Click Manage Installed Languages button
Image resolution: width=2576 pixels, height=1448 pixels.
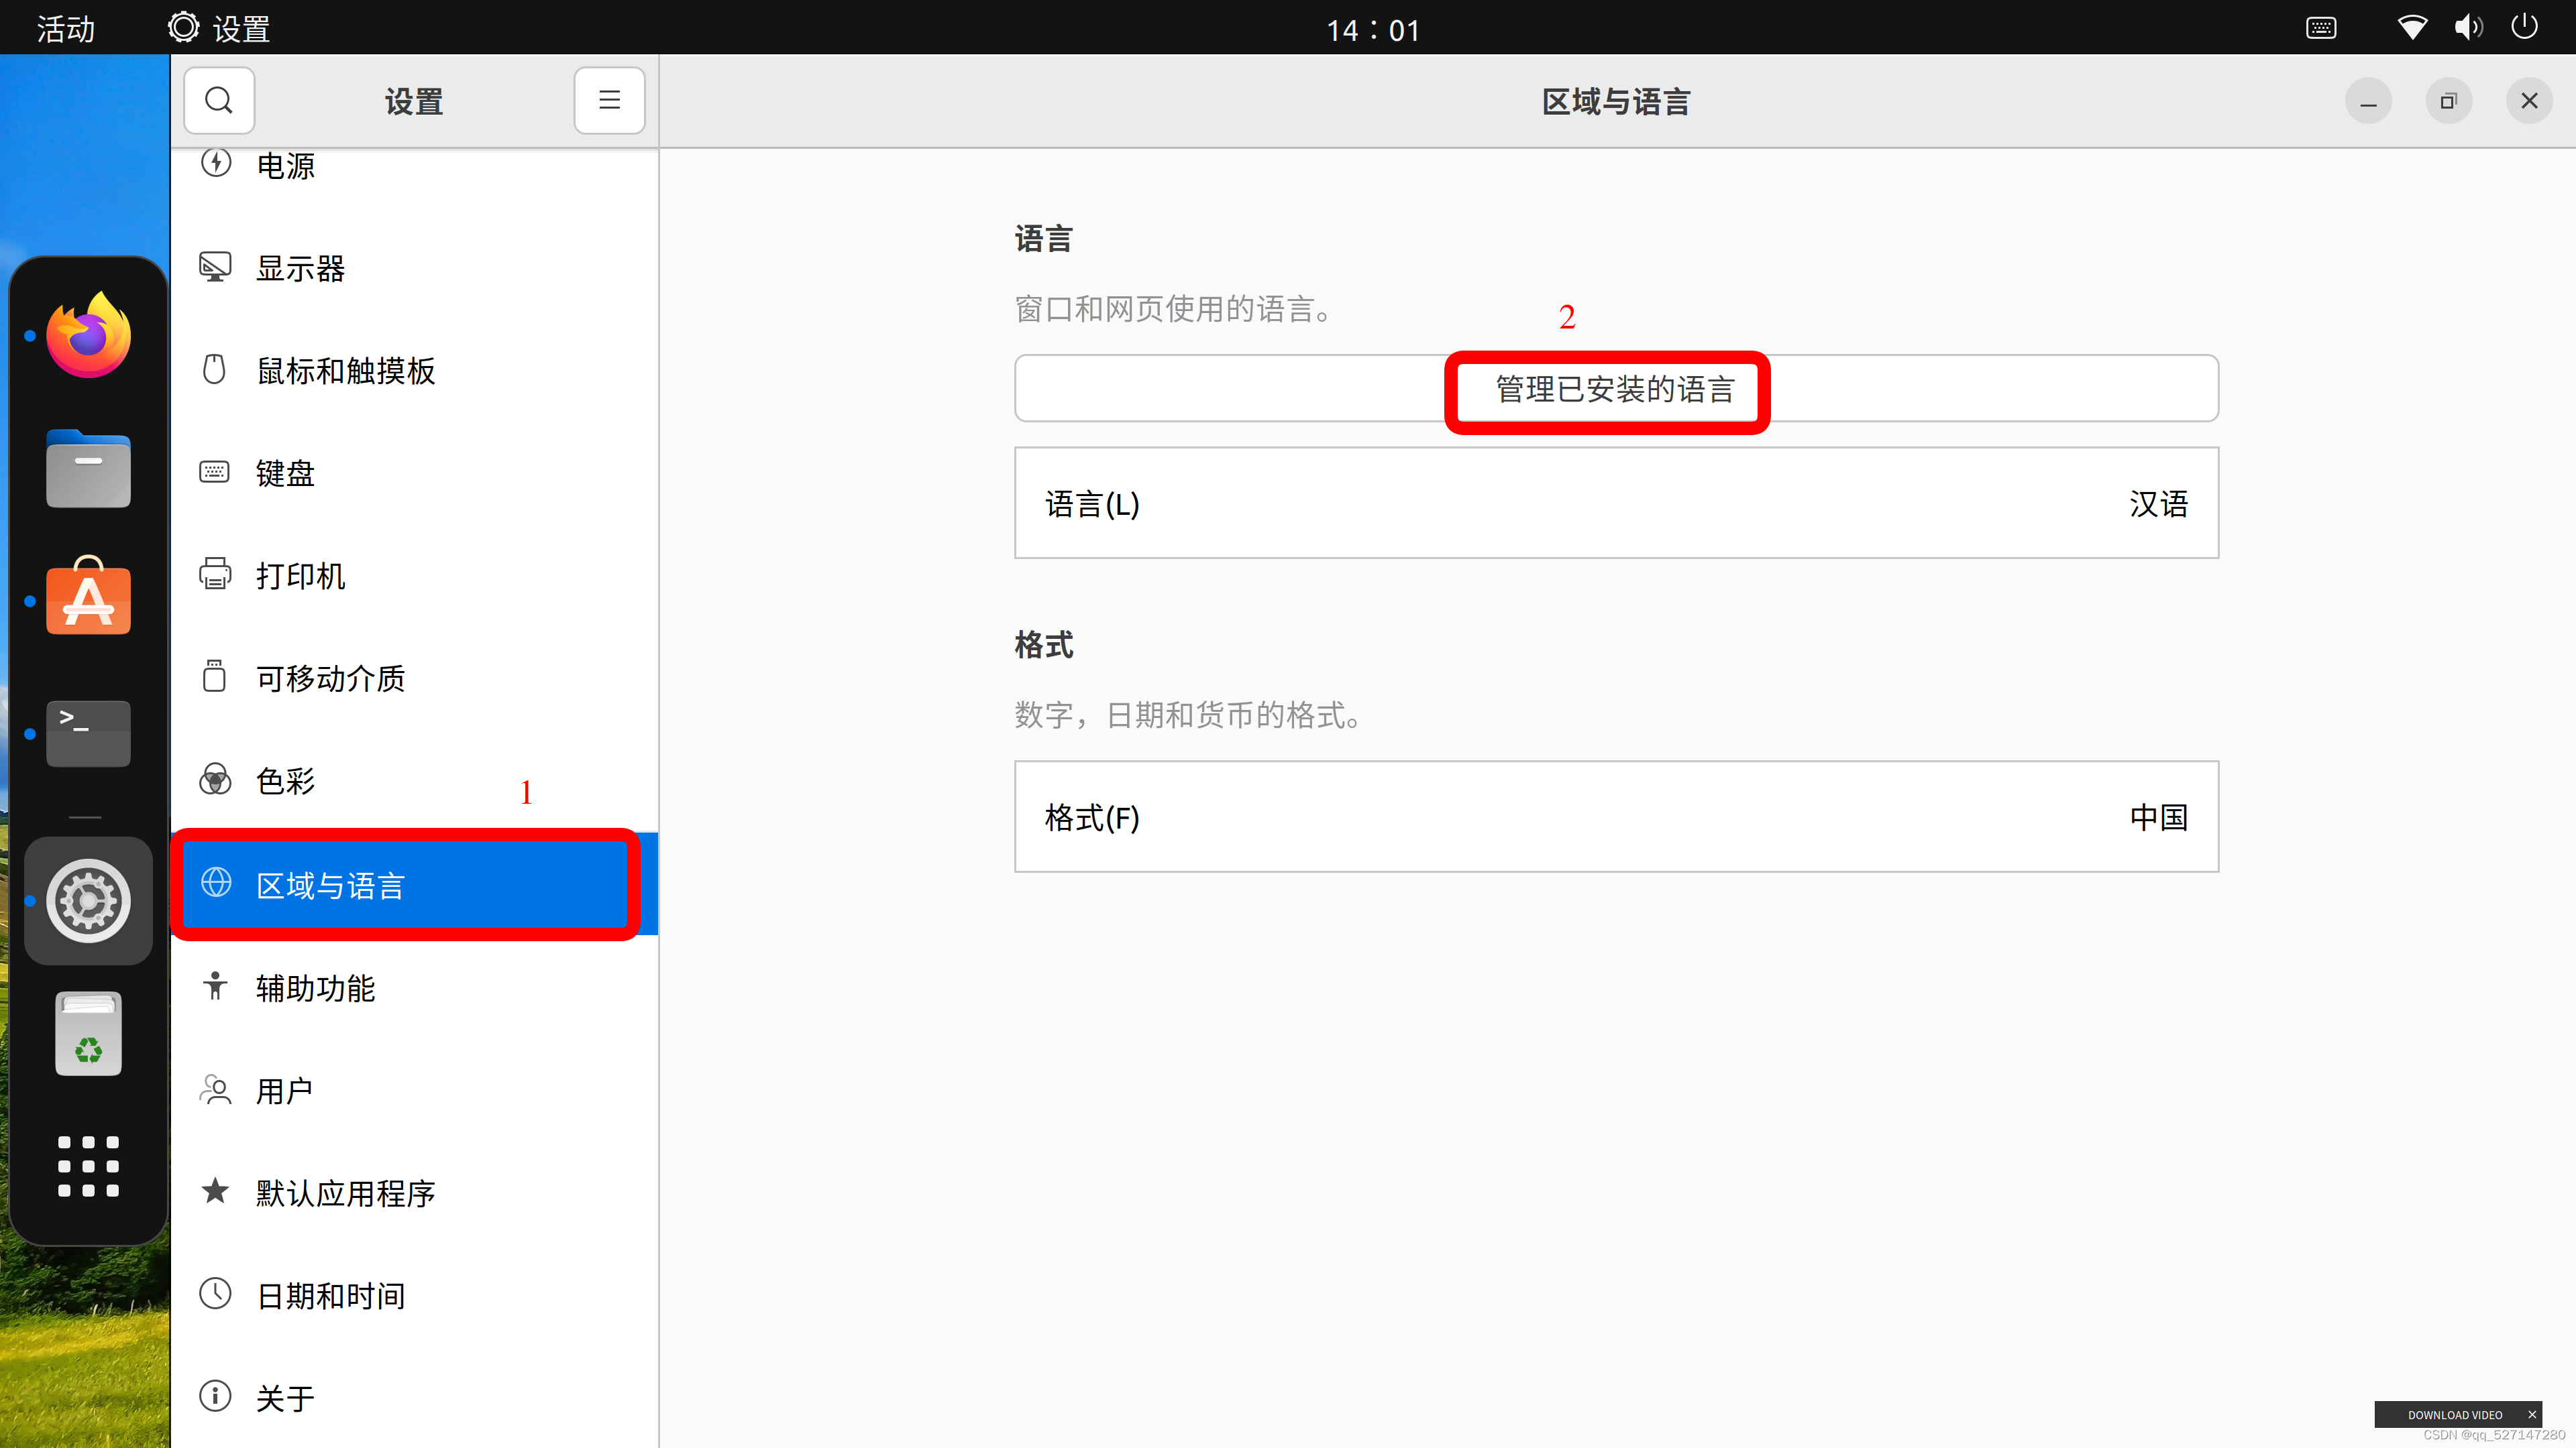[x=1615, y=389]
